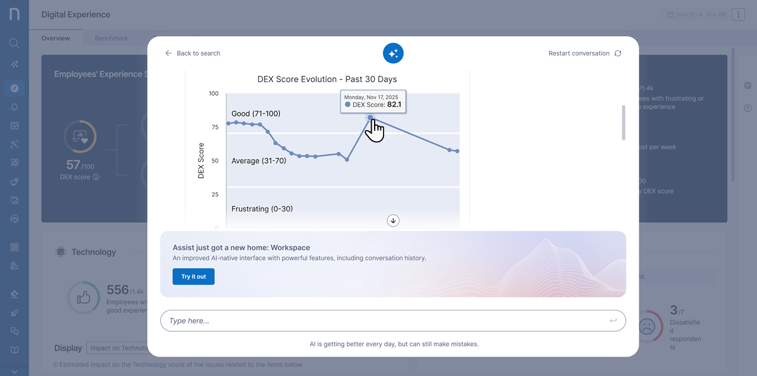Screen dimensions: 757x376
Task: Switch to the Benchmark tab
Action: [111, 38]
